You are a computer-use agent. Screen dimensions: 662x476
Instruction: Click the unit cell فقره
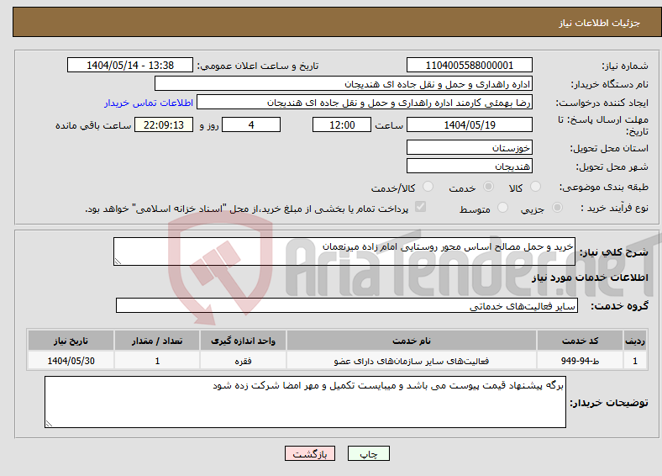pyautogui.click(x=243, y=361)
